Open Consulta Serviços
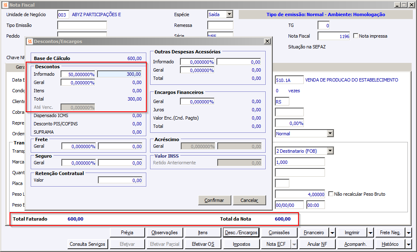 [x=87, y=244]
